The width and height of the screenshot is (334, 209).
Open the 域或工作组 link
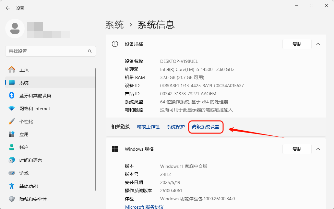pos(148,127)
